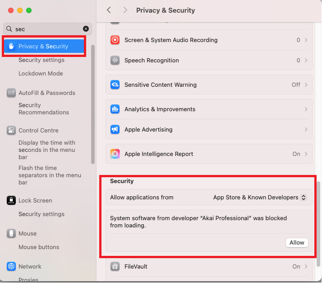Open Control Centre in sidebar

pos(38,131)
